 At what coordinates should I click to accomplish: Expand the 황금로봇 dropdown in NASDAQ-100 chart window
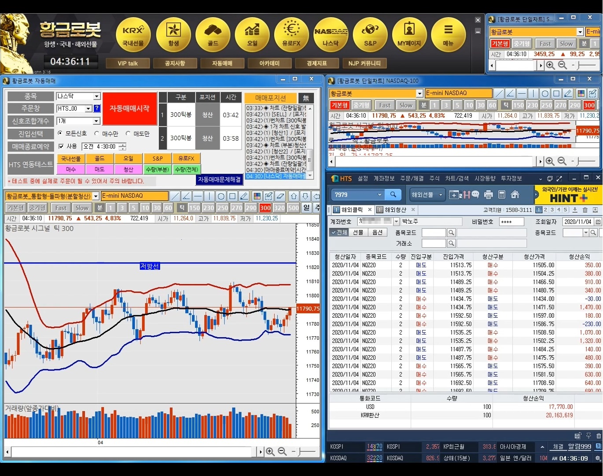pos(419,93)
